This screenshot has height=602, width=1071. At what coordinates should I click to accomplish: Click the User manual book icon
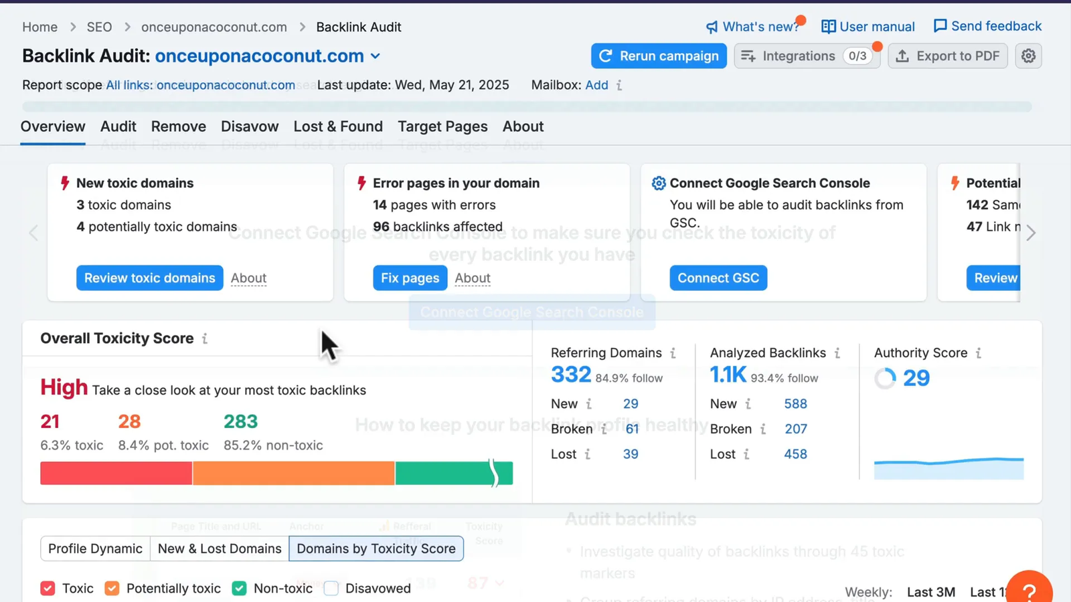click(x=829, y=27)
